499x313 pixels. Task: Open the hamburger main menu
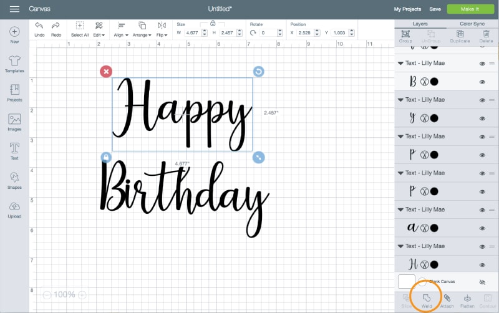tap(14, 9)
